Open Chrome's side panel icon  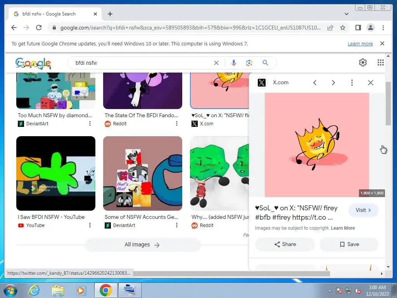tap(358, 28)
